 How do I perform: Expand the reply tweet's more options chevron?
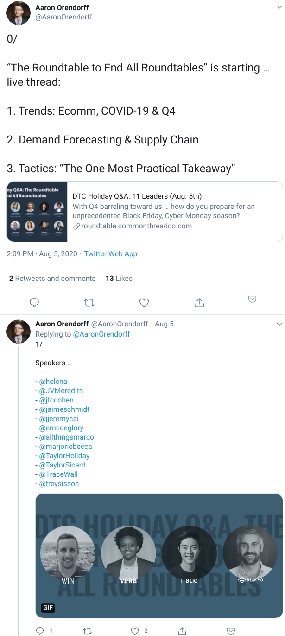[279, 324]
